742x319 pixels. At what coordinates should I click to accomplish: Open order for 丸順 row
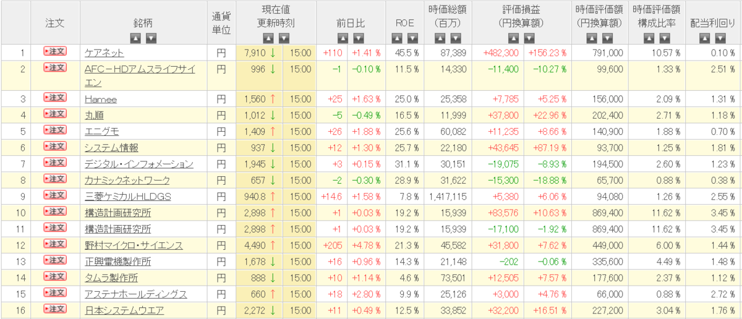click(55, 114)
